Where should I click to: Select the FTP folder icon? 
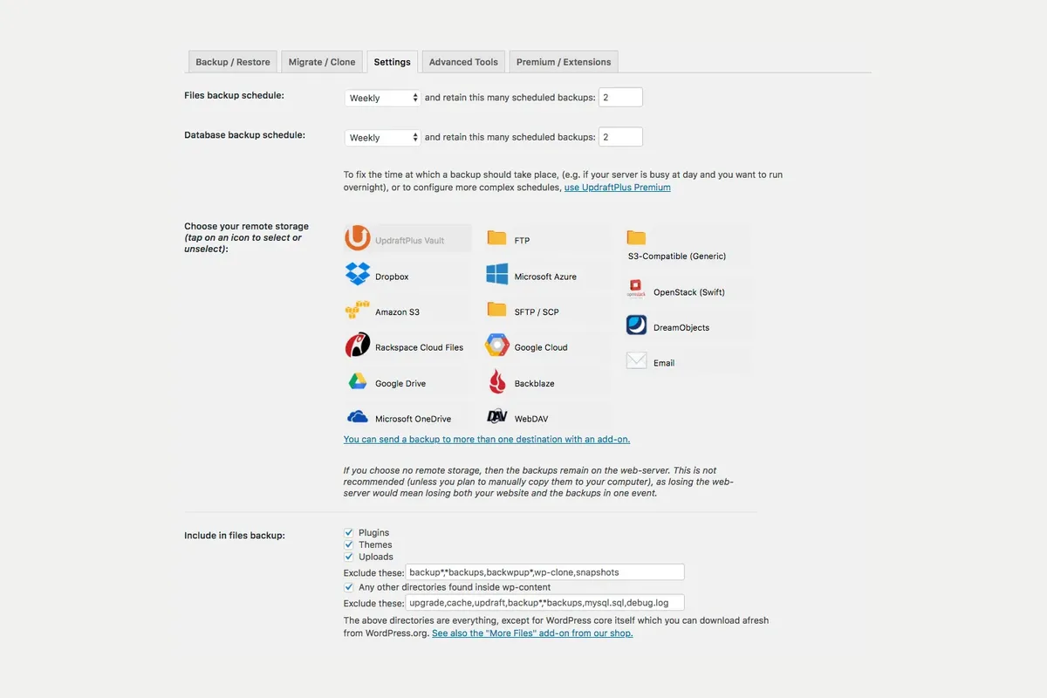click(x=496, y=238)
